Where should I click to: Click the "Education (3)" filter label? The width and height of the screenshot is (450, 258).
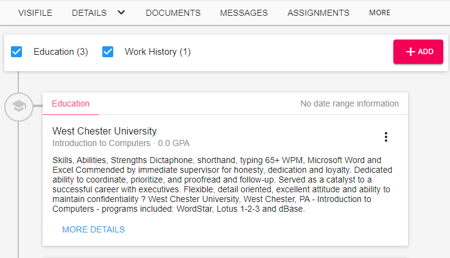61,52
